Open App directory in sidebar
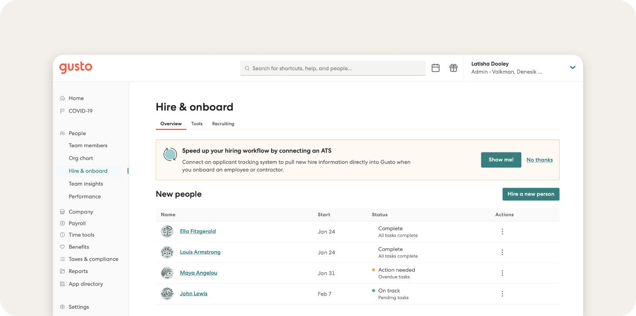This screenshot has height=316, width=636. (86, 284)
